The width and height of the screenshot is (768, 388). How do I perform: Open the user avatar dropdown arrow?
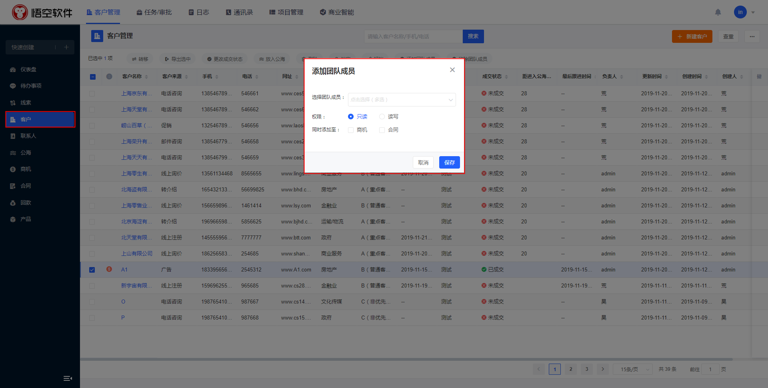pos(753,12)
